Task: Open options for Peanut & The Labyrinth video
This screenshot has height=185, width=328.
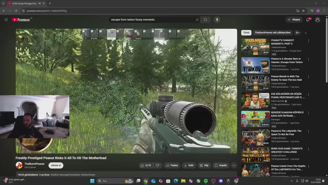Action: (x=309, y=131)
